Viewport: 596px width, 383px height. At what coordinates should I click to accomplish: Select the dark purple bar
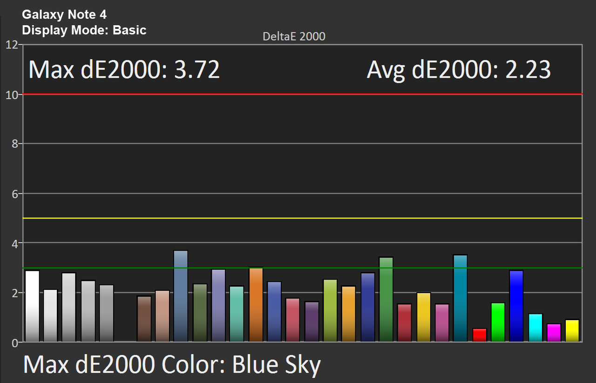[312, 321]
